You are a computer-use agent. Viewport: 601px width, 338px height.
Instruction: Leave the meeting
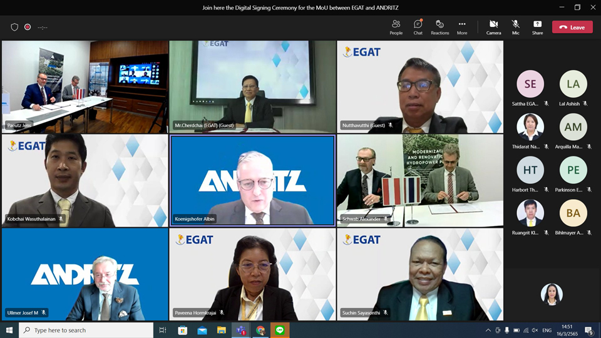tap(572, 27)
